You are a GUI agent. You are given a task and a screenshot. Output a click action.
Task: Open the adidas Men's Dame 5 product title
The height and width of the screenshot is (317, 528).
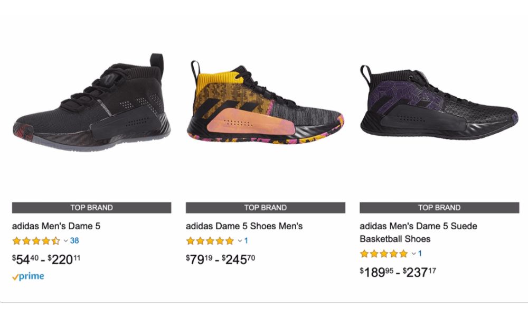click(56, 226)
